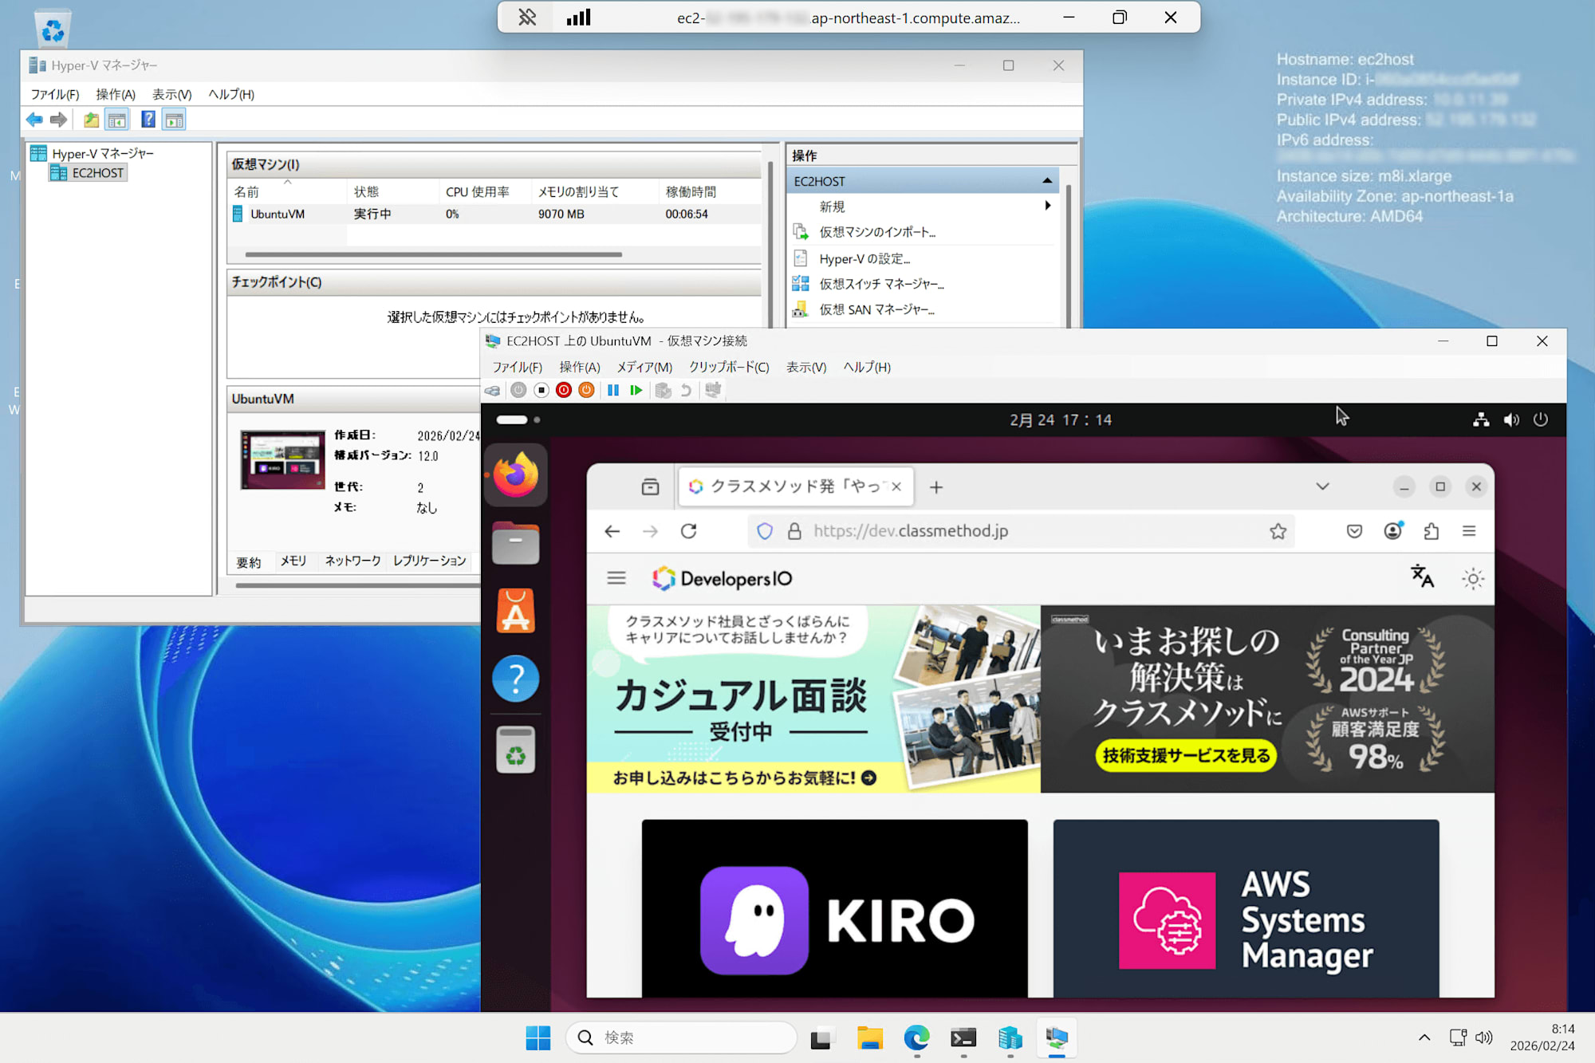Open the メディア(M) menu
The image size is (1595, 1063).
[644, 367]
